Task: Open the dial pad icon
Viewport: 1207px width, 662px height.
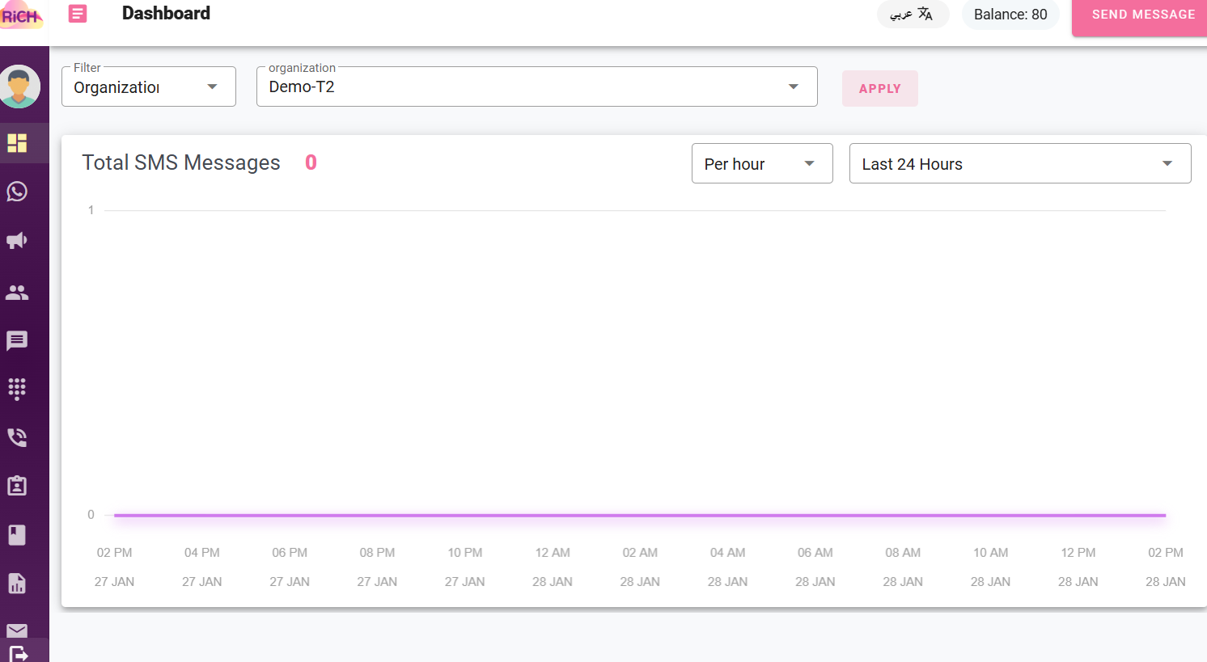Action: pos(17,389)
